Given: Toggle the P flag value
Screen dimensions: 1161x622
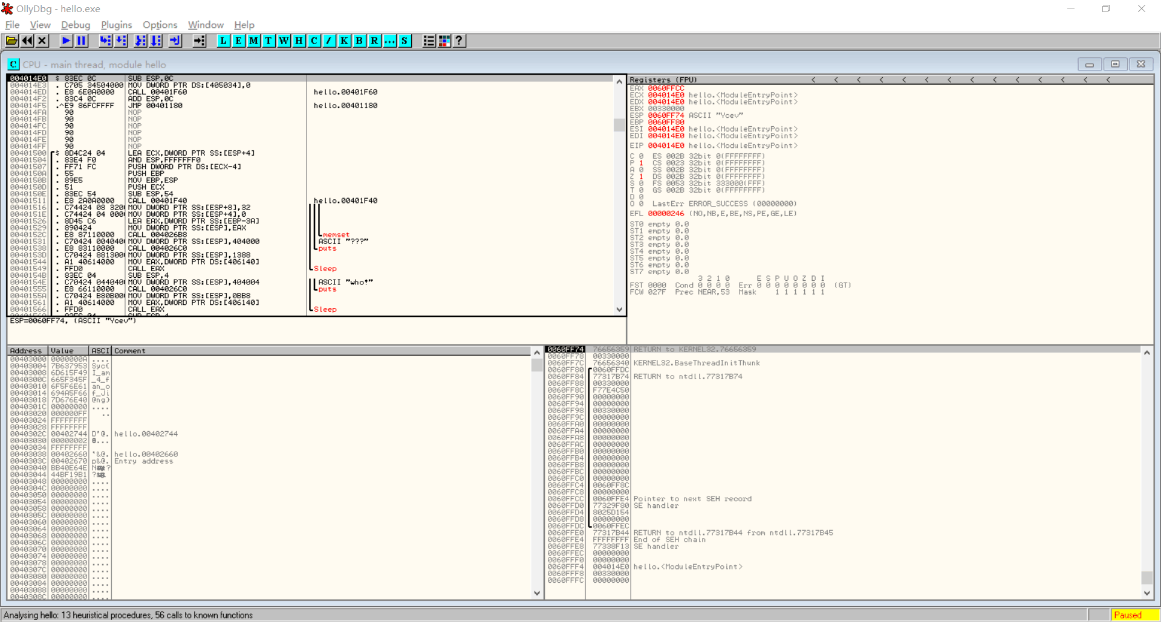Looking at the screenshot, I should [x=641, y=163].
